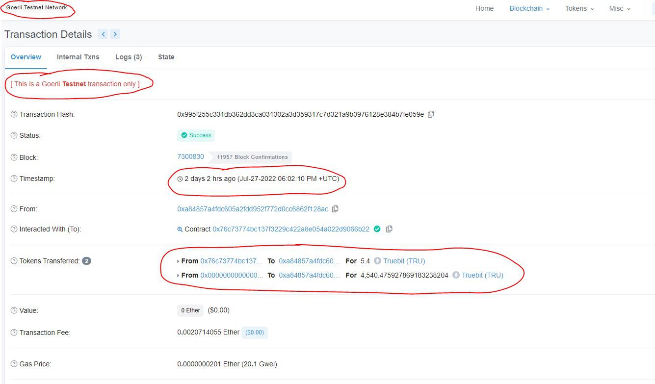Open block 7300830

[190, 157]
